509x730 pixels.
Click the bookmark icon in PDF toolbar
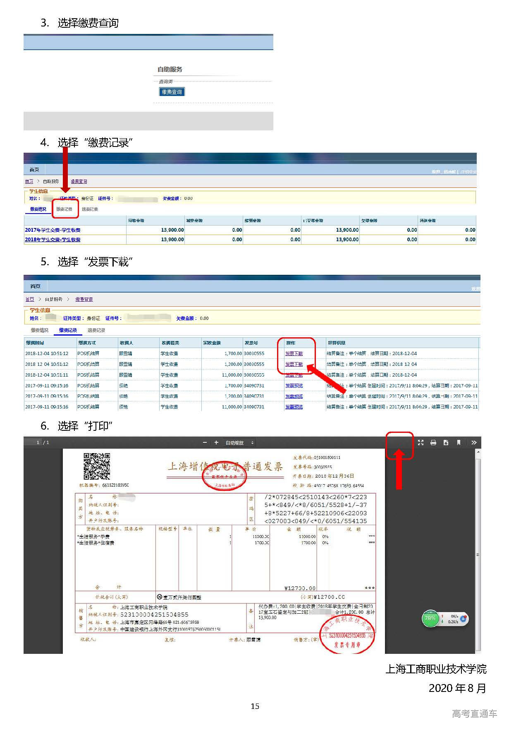click(x=459, y=442)
